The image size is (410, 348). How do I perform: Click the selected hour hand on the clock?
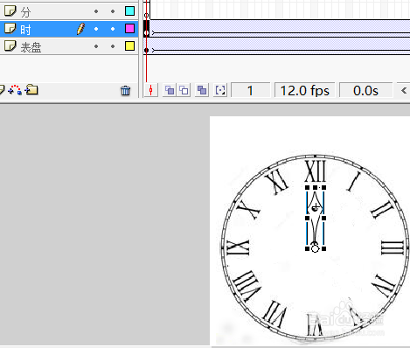[x=316, y=218]
